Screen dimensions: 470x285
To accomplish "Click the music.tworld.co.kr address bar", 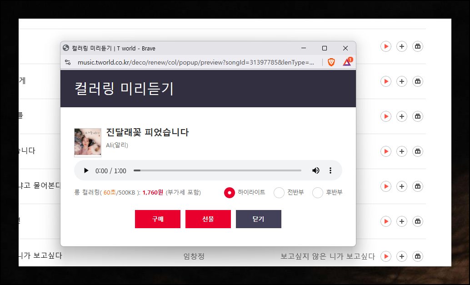I will click(x=196, y=62).
